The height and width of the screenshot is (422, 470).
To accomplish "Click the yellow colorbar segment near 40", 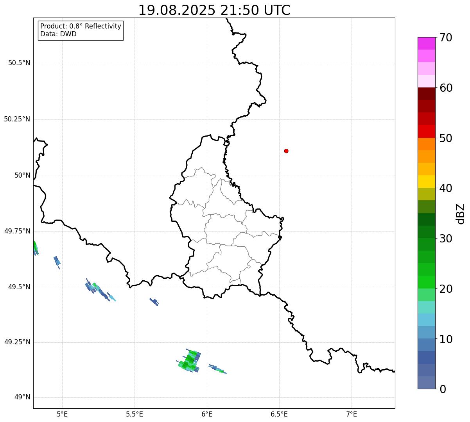I will point(426,182).
